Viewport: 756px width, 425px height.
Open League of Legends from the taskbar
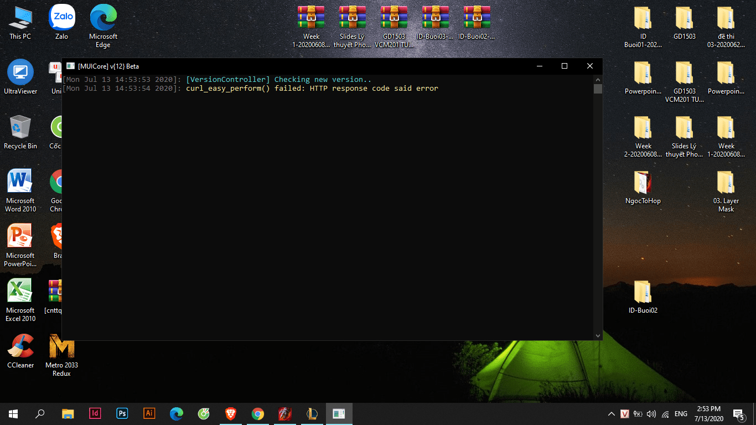coord(312,414)
